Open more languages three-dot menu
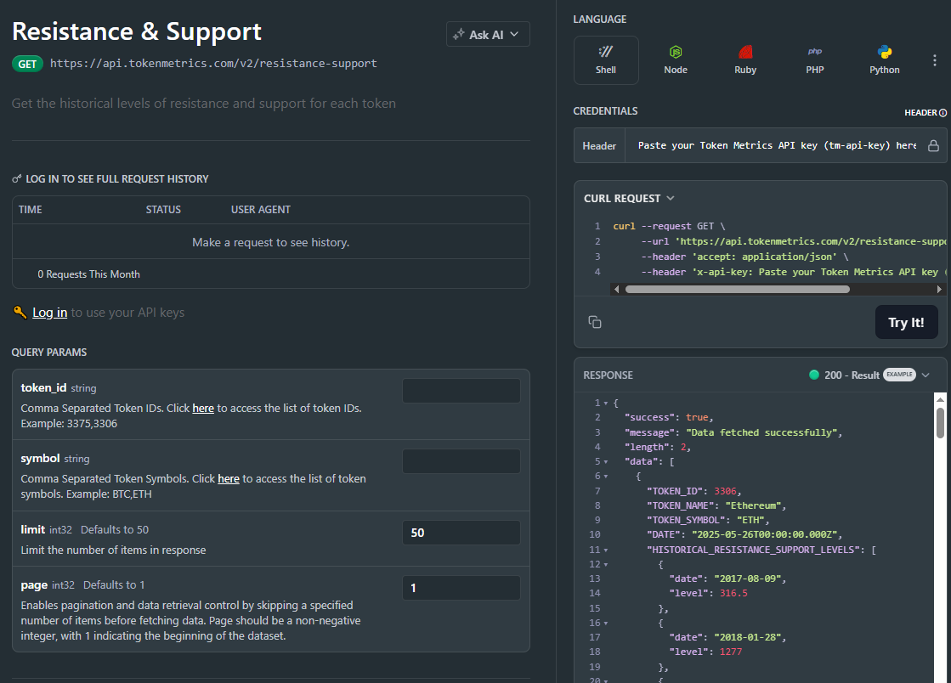The width and height of the screenshot is (951, 683). point(935,60)
